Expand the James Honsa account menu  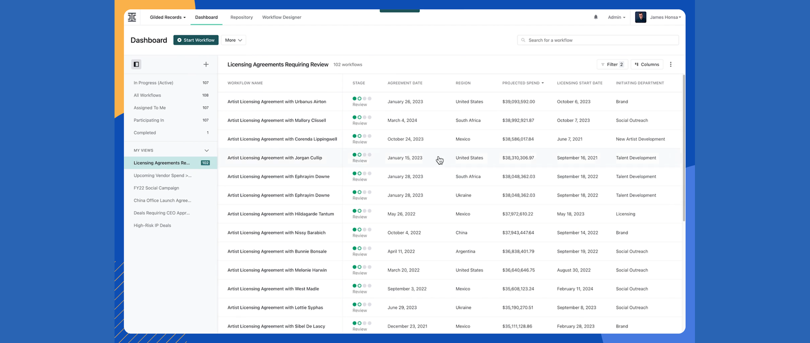pyautogui.click(x=665, y=17)
